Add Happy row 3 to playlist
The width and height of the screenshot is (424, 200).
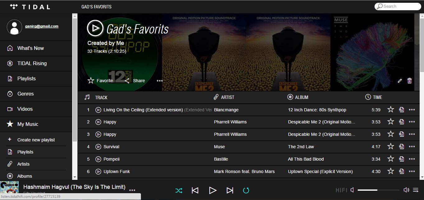tap(402, 134)
